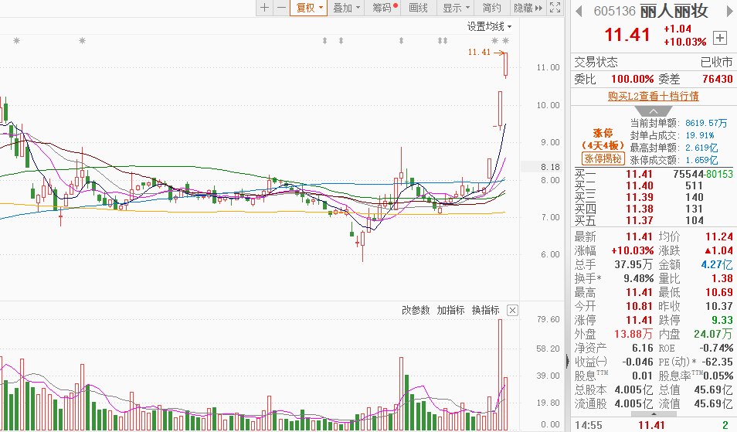Click the PE(动) value -62.35
The image size is (737, 432).
click(717, 362)
